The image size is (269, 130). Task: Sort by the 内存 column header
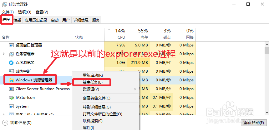139,35
